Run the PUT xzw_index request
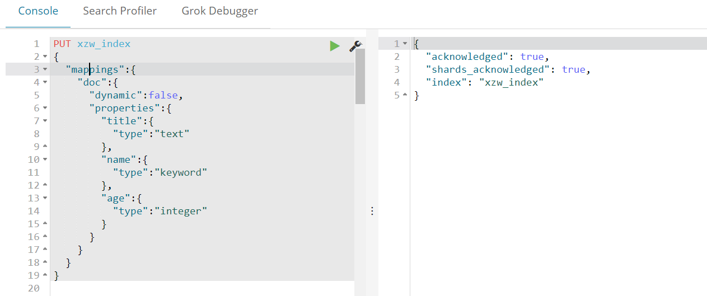 click(335, 46)
